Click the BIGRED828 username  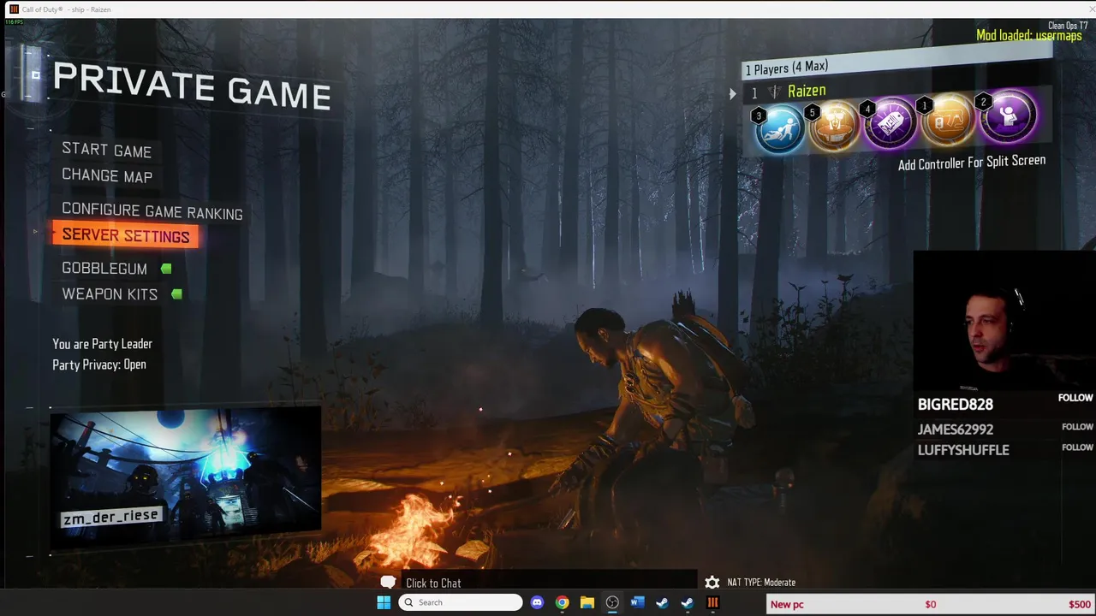click(x=956, y=404)
